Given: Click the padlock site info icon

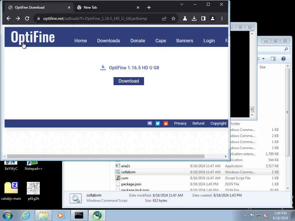Looking at the screenshot, I should point(39,18).
